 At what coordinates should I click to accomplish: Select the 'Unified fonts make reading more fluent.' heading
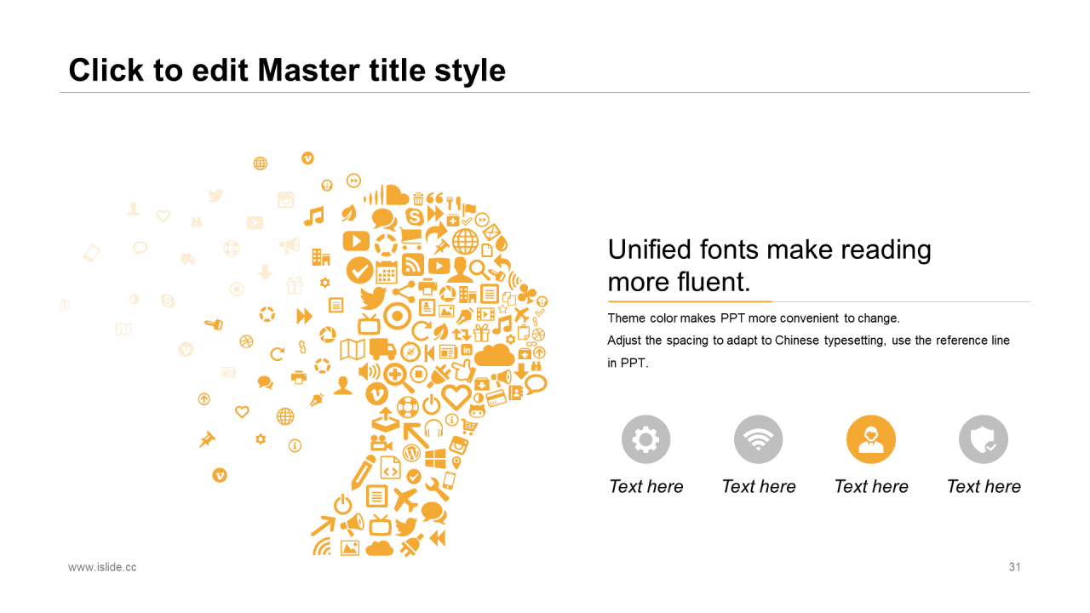[770, 265]
